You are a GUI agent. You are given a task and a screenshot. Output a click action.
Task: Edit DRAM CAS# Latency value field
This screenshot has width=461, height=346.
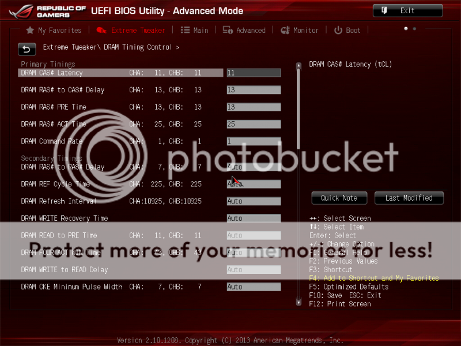(x=254, y=73)
